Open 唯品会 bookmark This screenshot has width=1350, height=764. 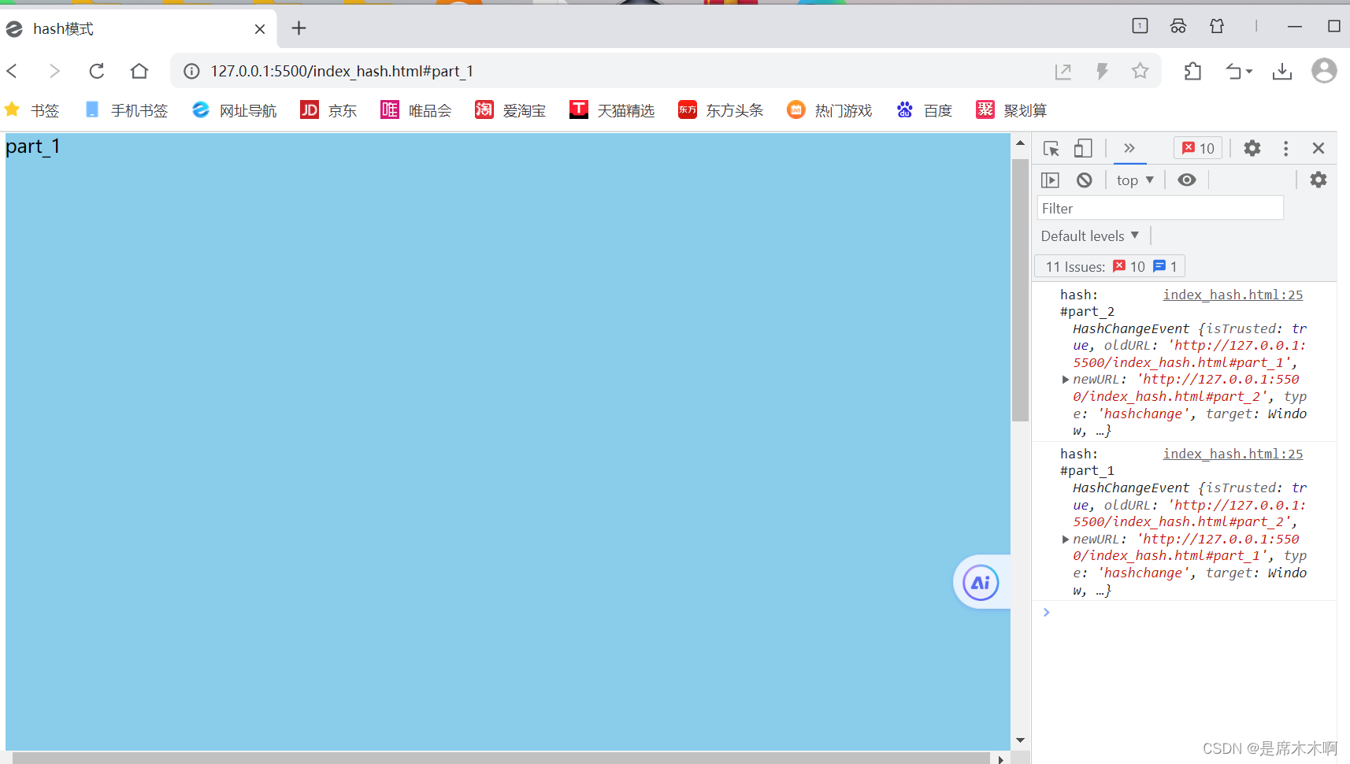[x=416, y=110]
